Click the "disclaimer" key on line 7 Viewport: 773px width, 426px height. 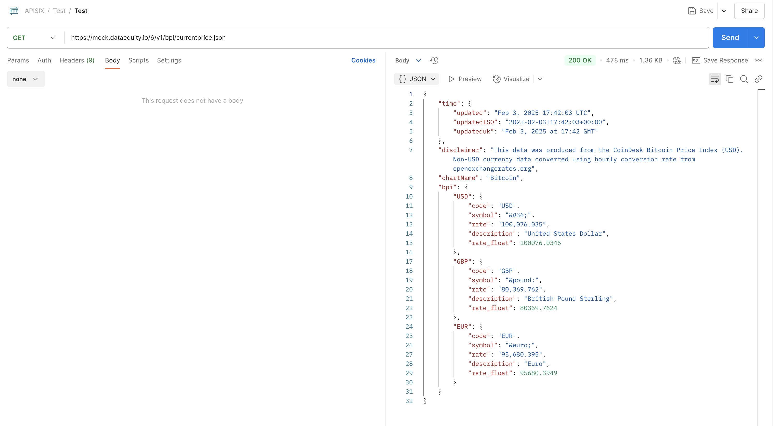pyautogui.click(x=460, y=150)
